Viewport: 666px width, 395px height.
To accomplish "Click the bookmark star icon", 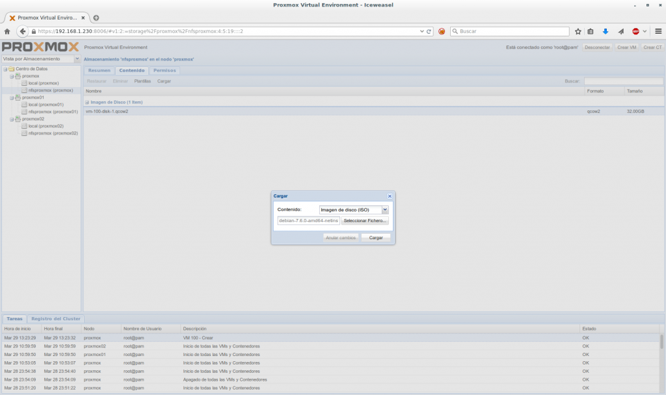I will pos(578,31).
